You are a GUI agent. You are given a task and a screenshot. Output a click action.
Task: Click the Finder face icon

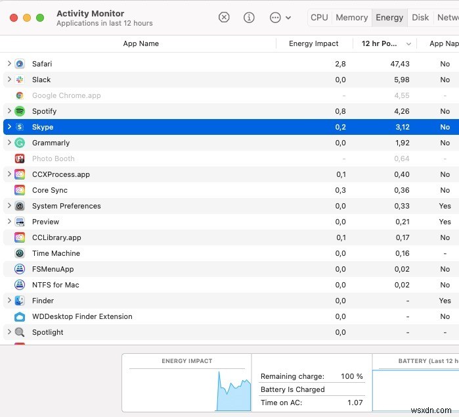coord(20,301)
